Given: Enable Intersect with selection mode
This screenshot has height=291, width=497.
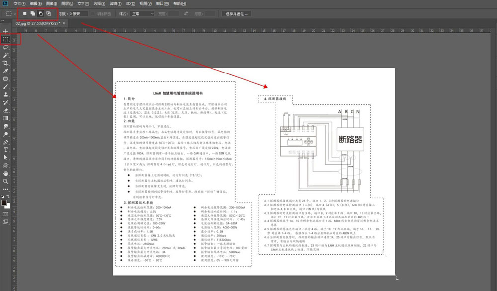Looking at the screenshot, I should (x=48, y=14).
